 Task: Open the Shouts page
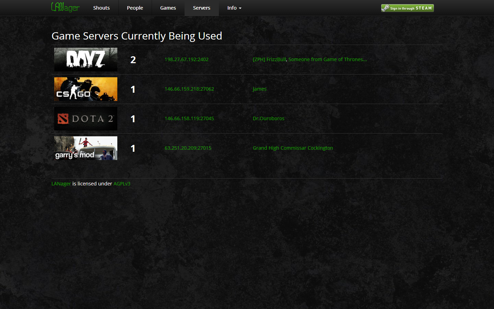pyautogui.click(x=102, y=8)
